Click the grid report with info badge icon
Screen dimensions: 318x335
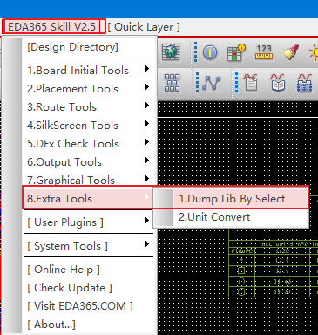pyautogui.click(x=236, y=52)
